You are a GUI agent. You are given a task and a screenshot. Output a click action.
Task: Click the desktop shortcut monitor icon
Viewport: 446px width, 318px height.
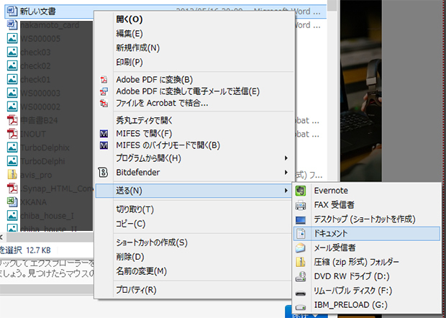(301, 219)
